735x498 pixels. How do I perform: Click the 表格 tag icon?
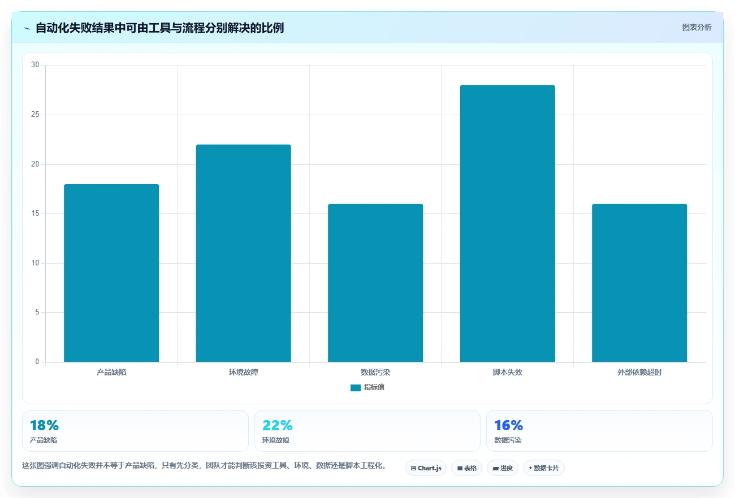(x=460, y=468)
